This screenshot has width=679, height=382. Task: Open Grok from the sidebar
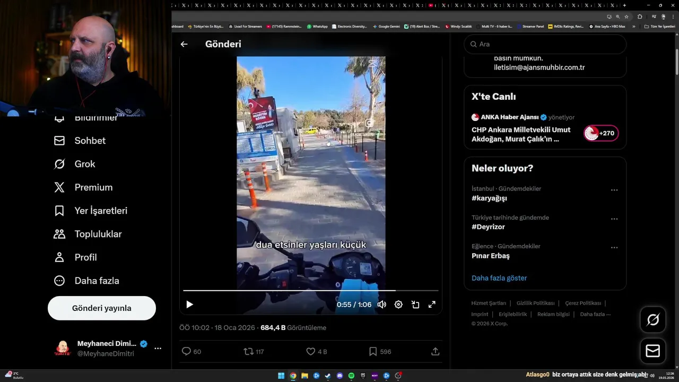[x=74, y=164]
